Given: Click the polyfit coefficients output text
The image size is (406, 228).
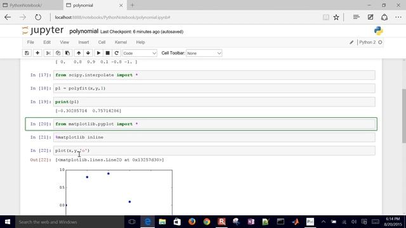Looking at the screenshot, I should (88, 111).
